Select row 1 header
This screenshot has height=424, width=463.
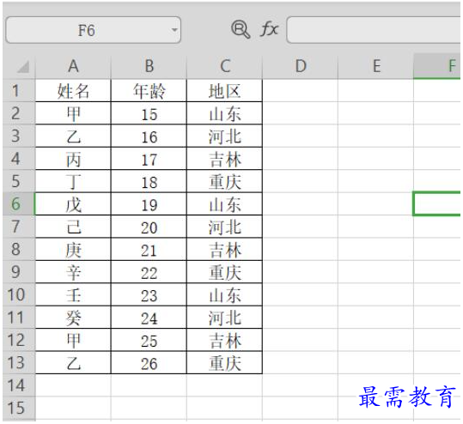[19, 91]
